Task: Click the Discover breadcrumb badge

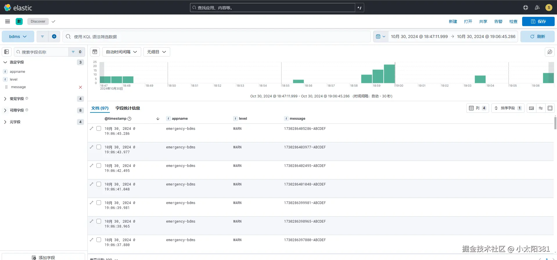Action: point(38,21)
